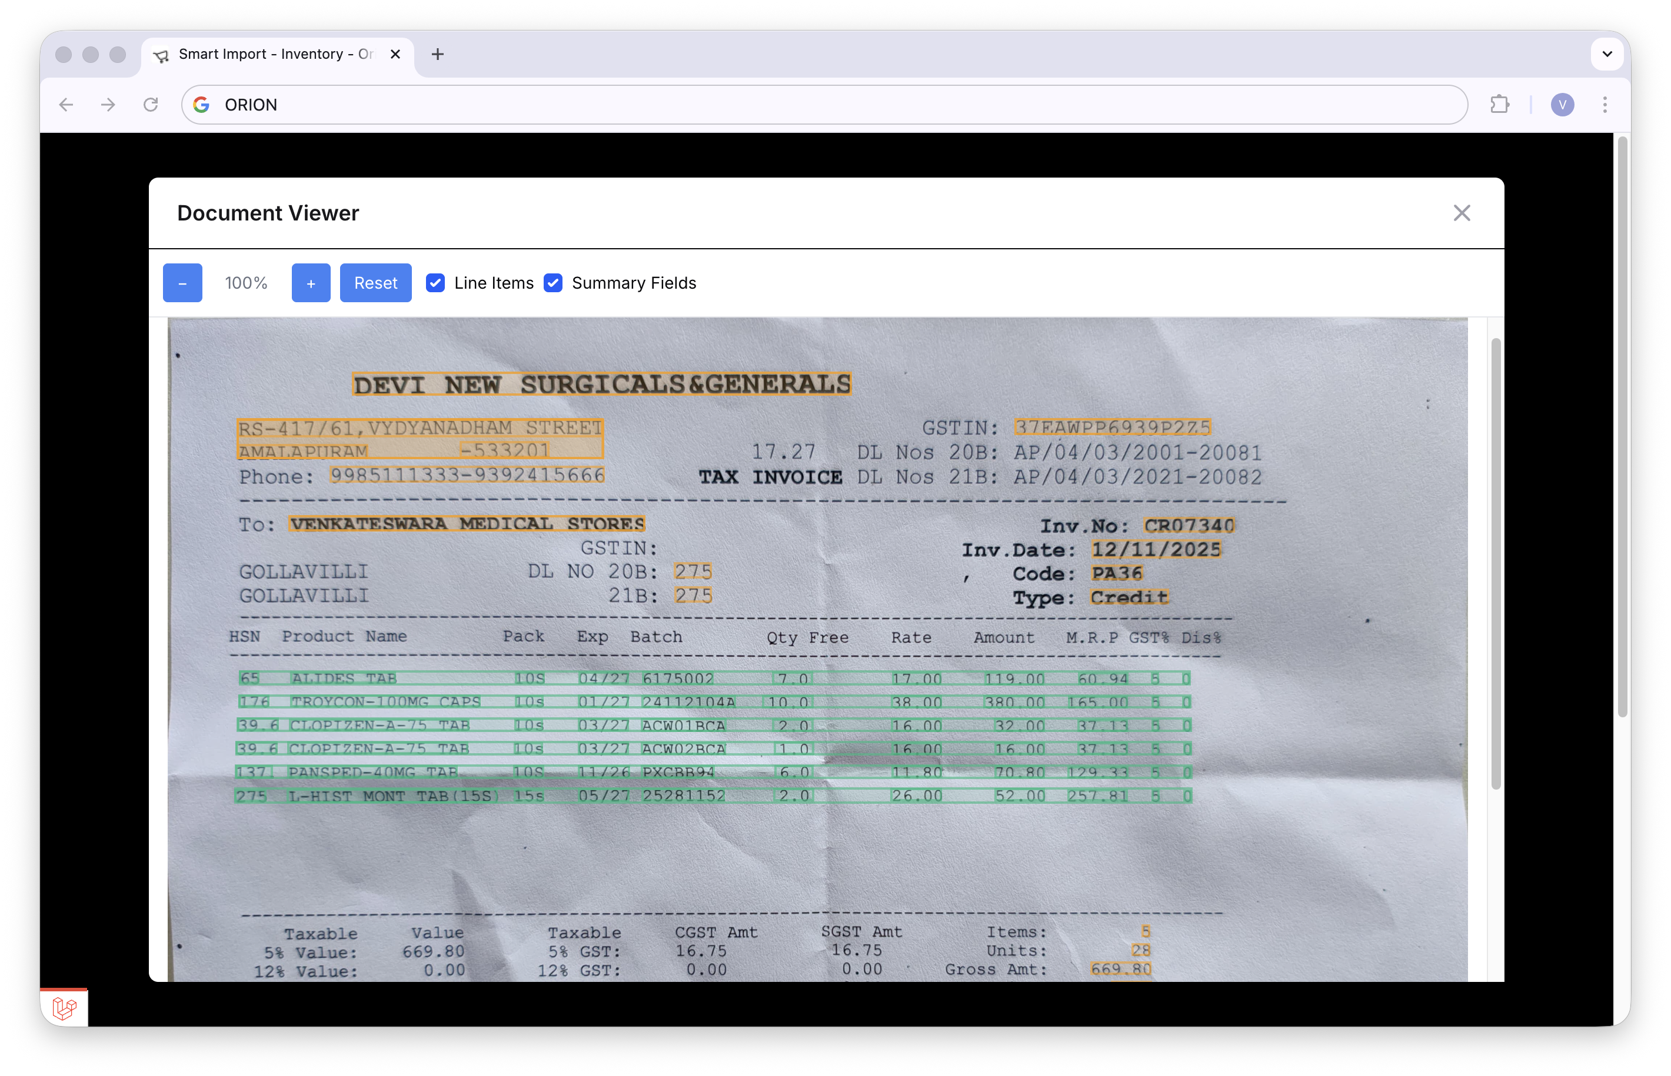This screenshot has height=1076, width=1671.
Task: Click the browser forward arrow
Action: click(108, 105)
